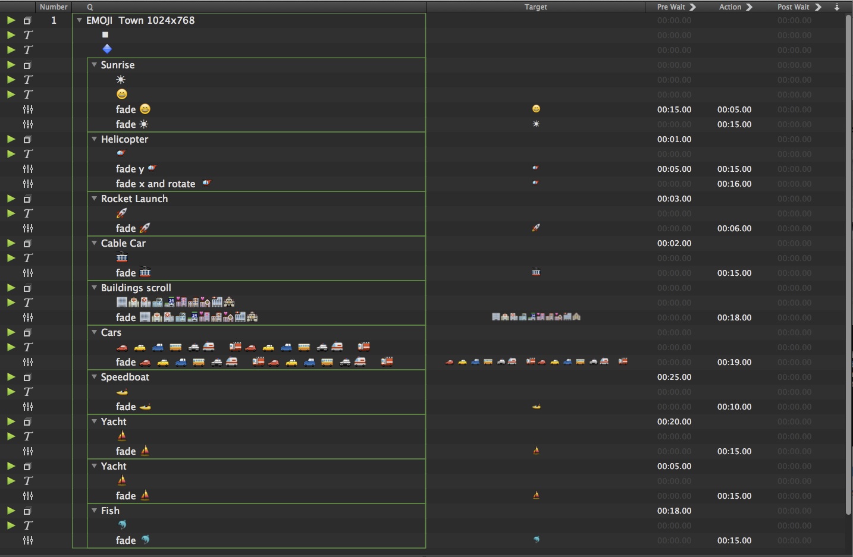Click the group cue icon beside Sunrise

27,65
